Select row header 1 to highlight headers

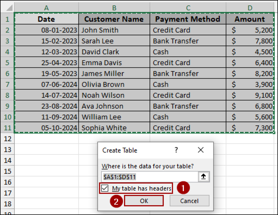7,19
